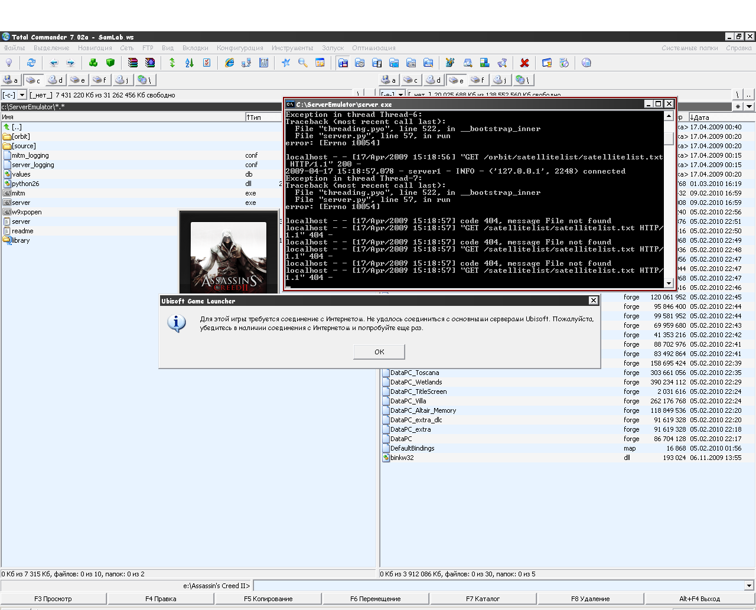756x610 pixels.
Task: Click F5 Копирование button
Action: point(268,599)
